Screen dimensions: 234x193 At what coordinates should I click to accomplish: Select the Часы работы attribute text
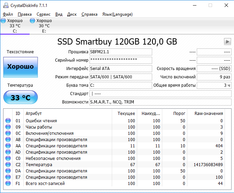39,127
